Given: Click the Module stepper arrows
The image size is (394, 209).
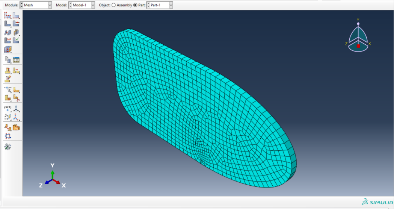Looking at the screenshot, I should pos(22,5).
